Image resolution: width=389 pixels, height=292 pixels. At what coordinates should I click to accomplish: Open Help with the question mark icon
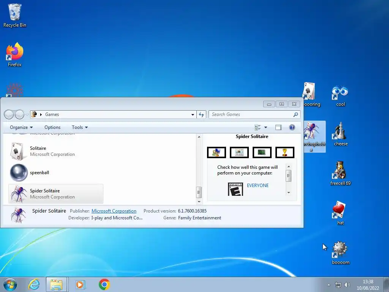(x=292, y=127)
